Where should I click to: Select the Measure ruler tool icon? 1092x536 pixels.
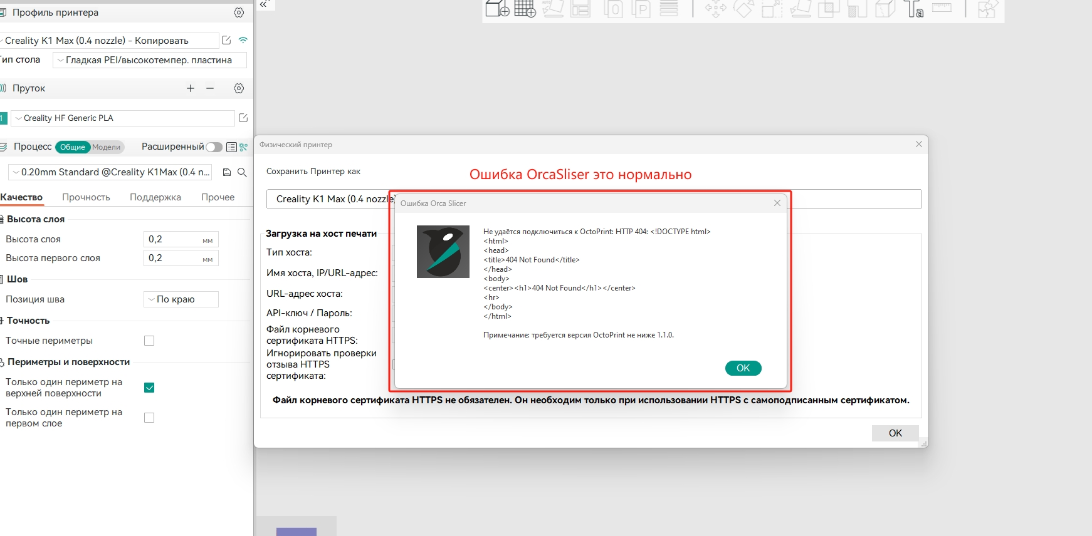pyautogui.click(x=942, y=8)
